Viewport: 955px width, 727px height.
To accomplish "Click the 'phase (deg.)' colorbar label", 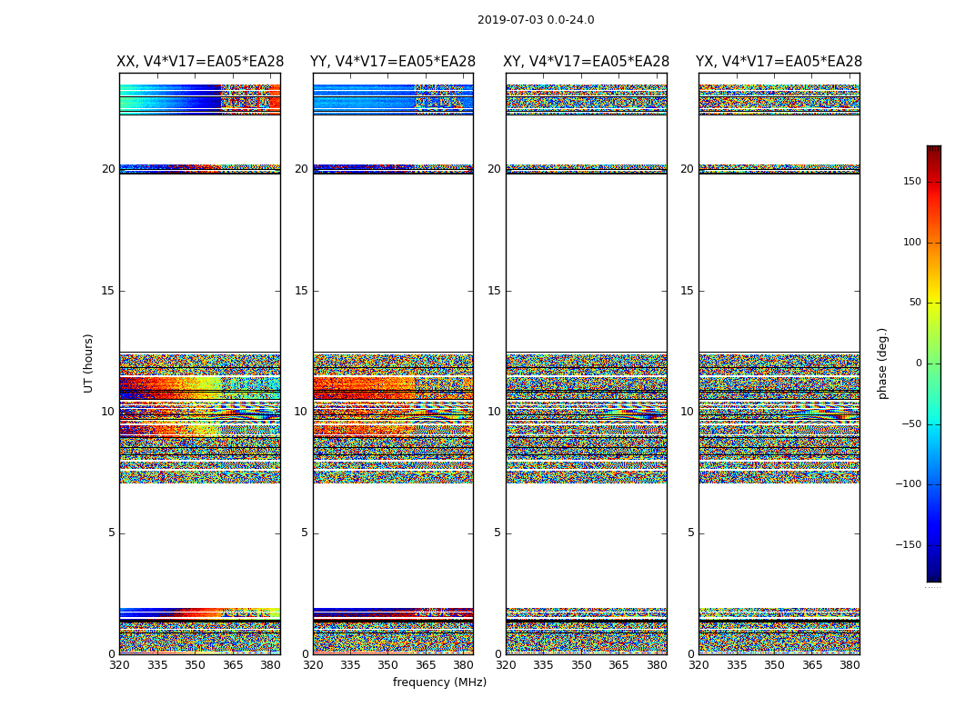I will (x=882, y=363).
